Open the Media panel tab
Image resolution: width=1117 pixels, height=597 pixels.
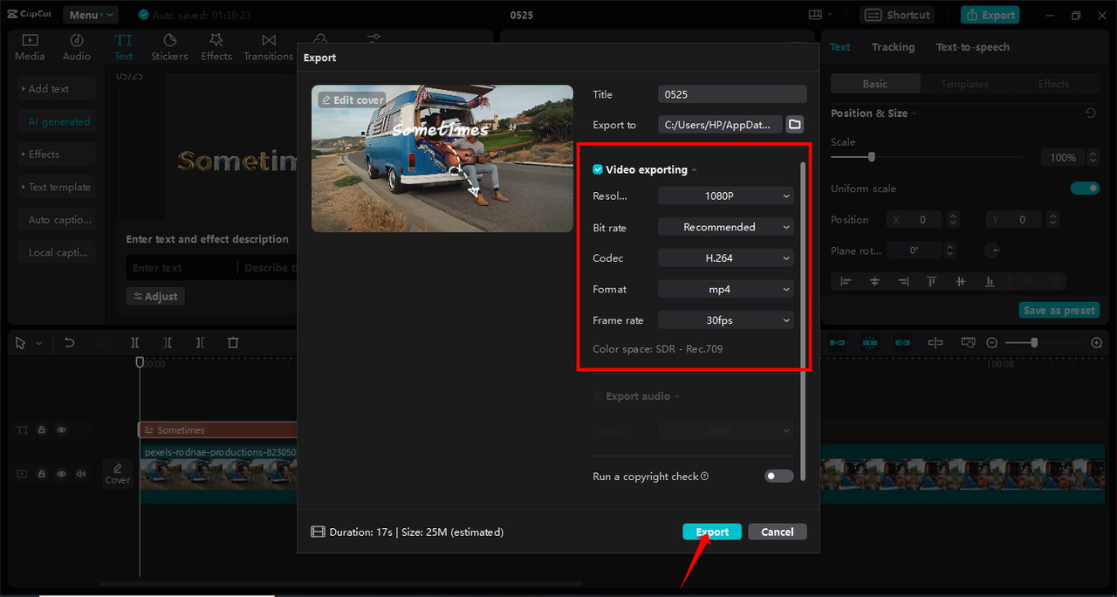[x=30, y=47]
